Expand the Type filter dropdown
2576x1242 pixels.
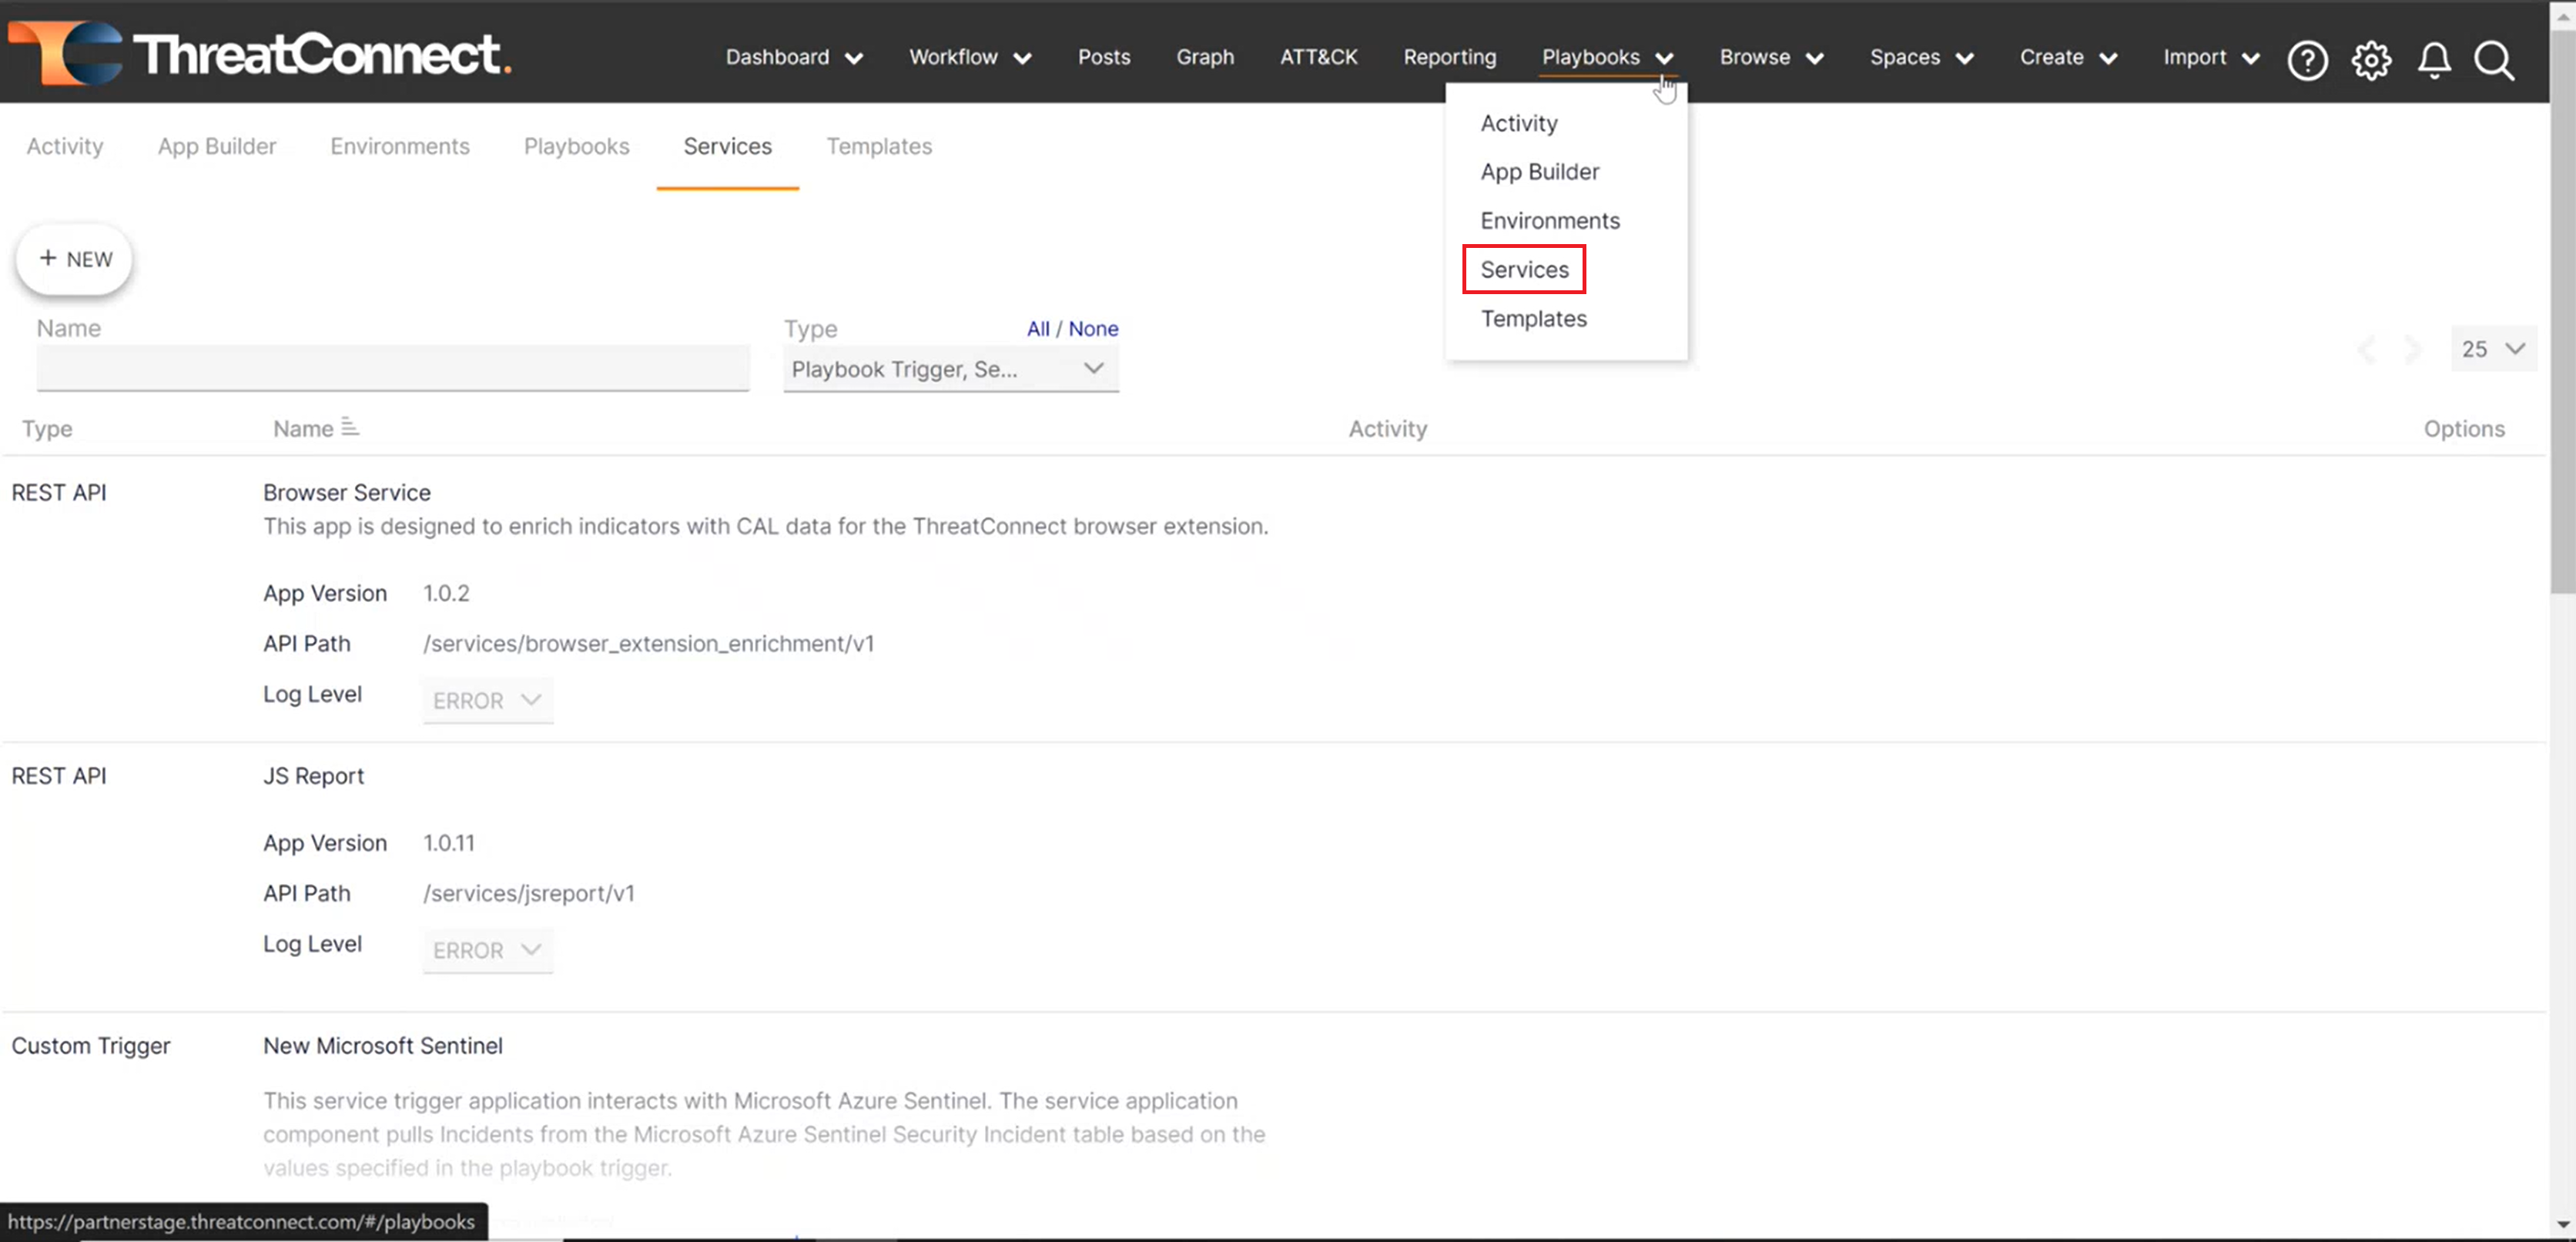(x=950, y=369)
